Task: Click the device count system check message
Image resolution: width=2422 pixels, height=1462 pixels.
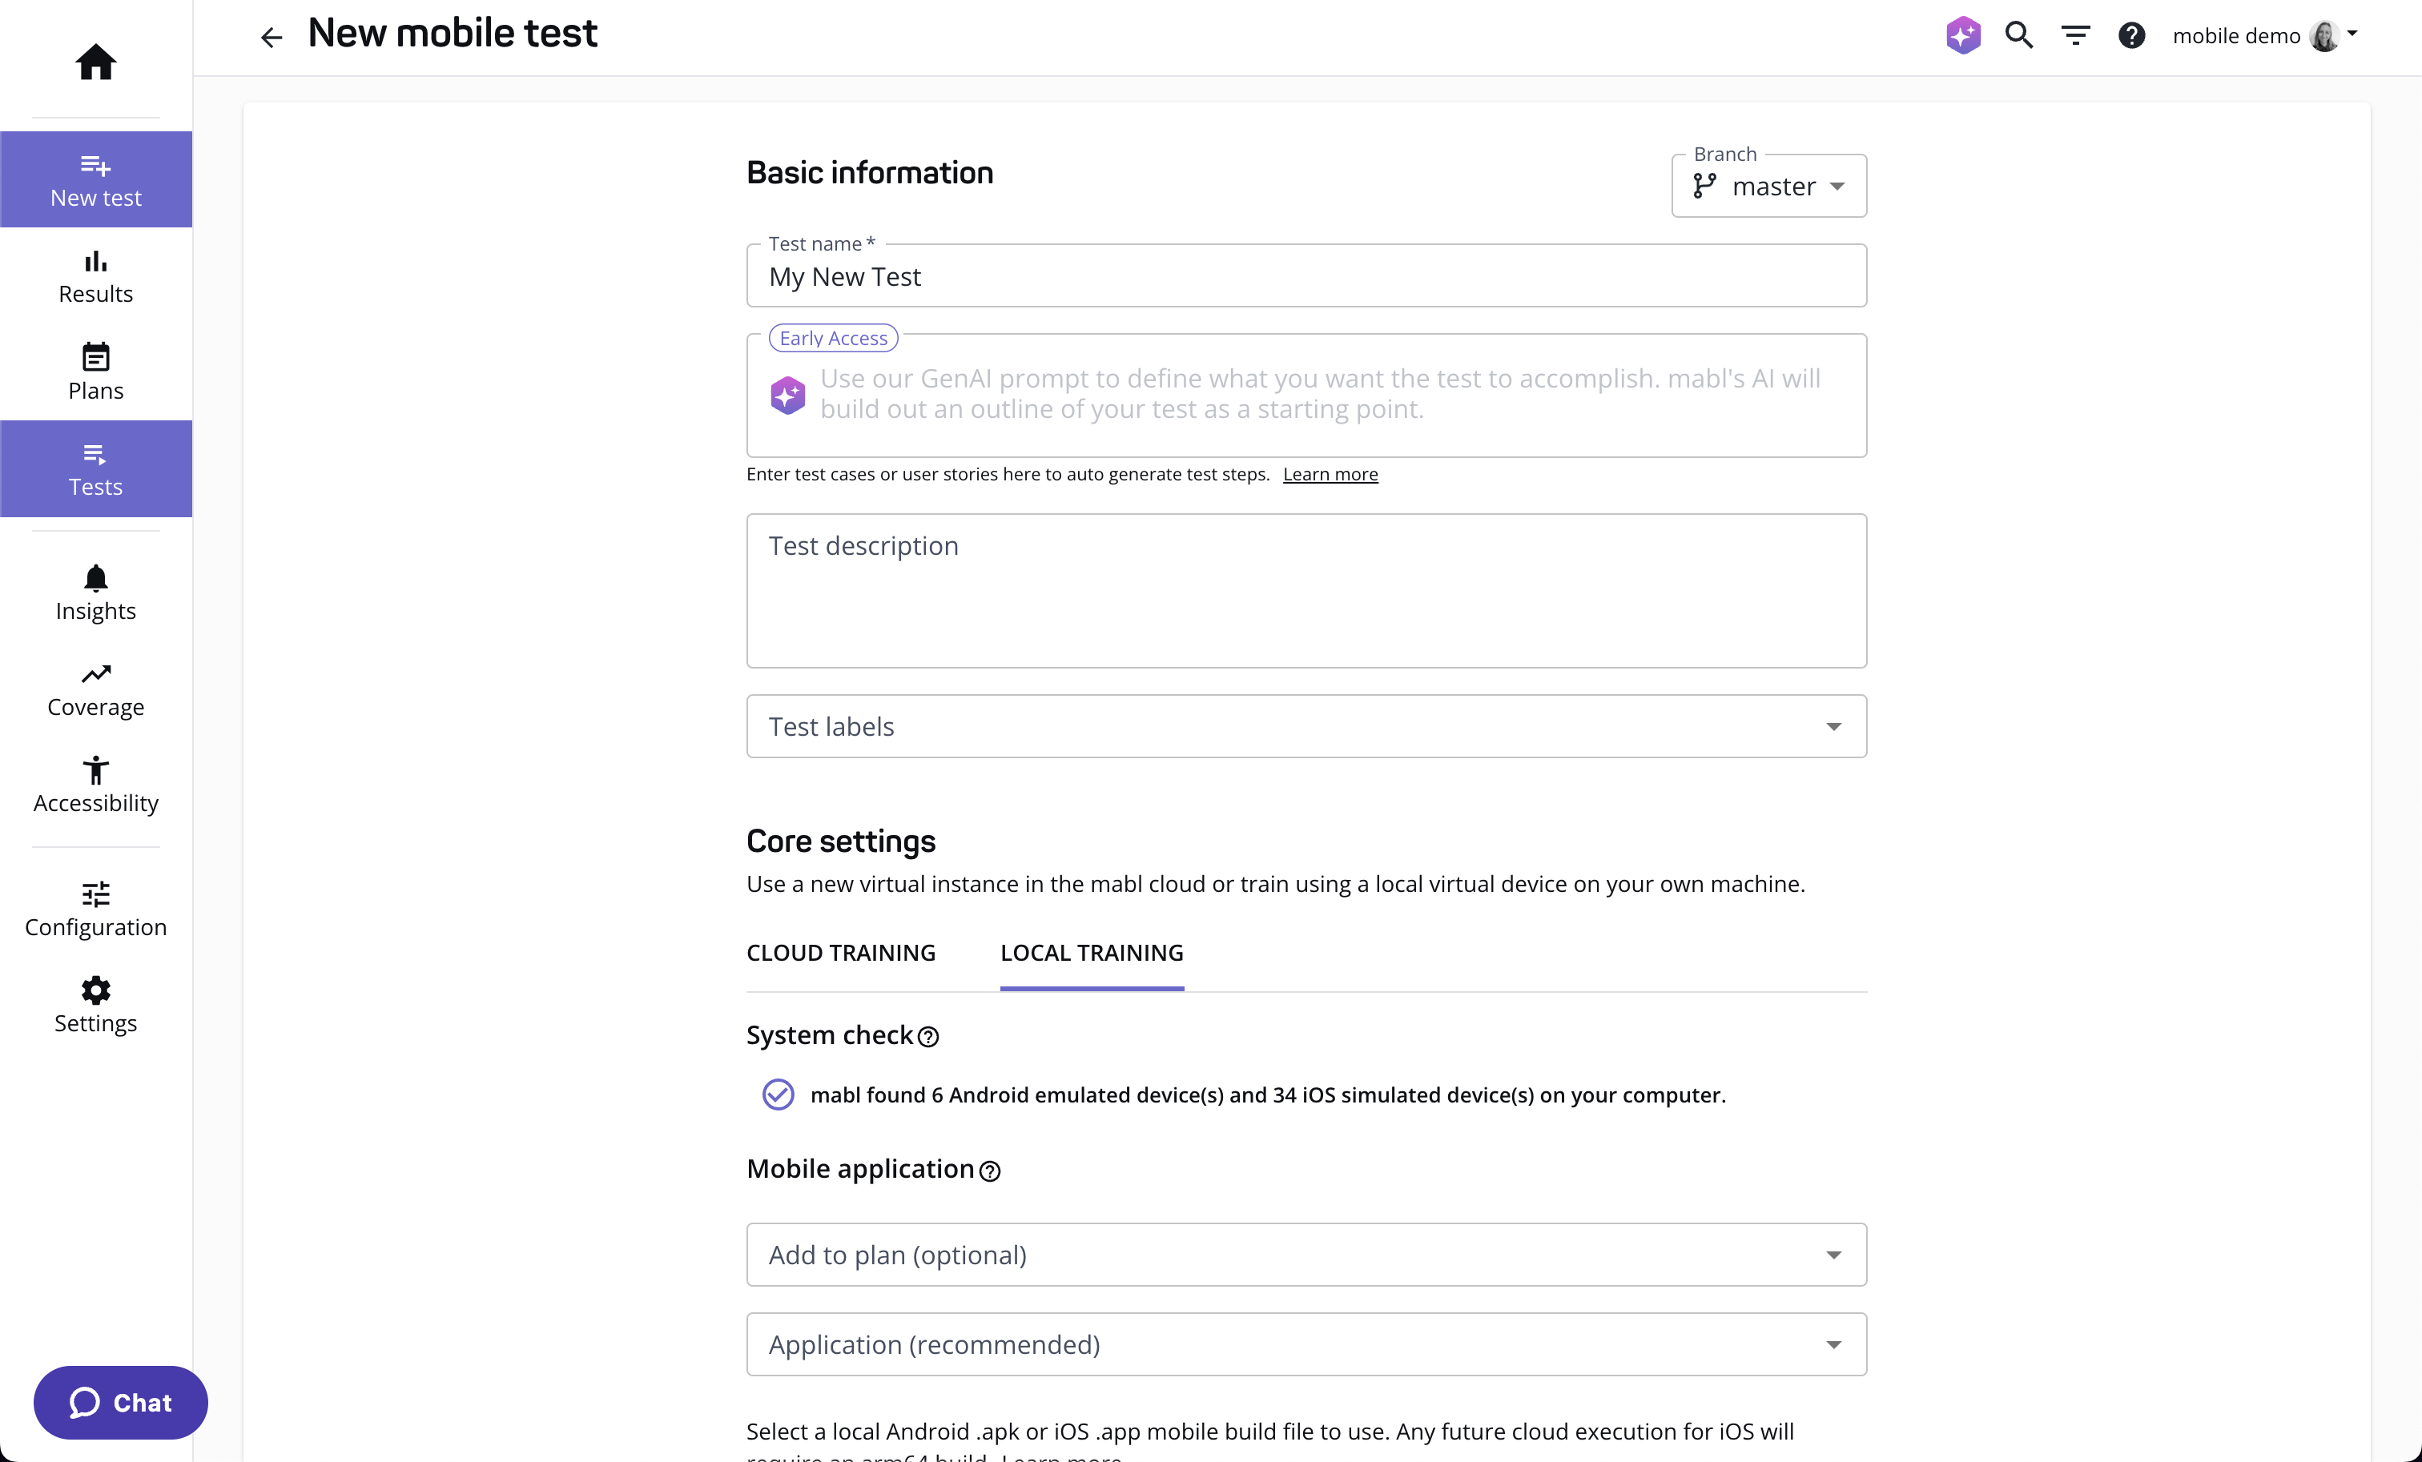Action: (x=1268, y=1094)
